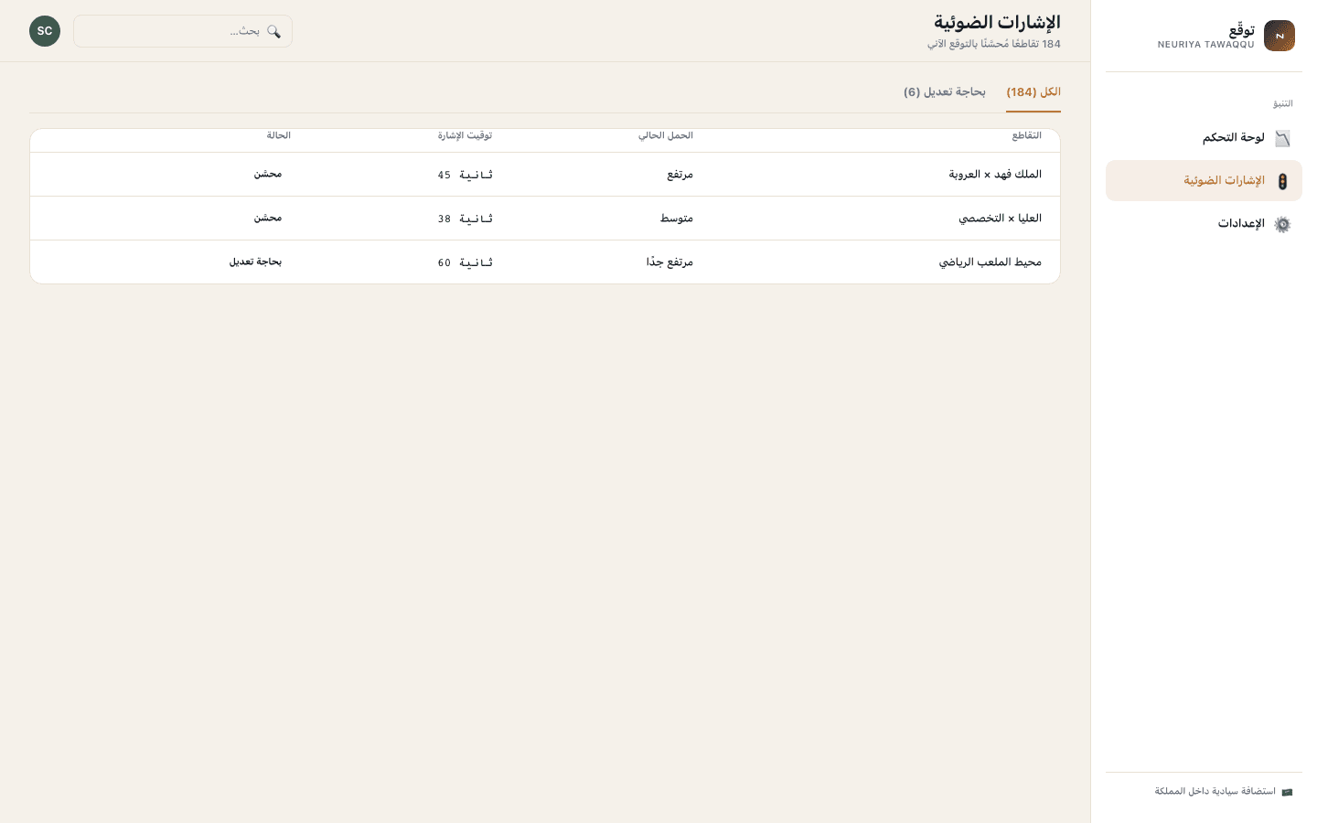
Task: Sort by the التقاطع column header
Action: pos(1026,135)
